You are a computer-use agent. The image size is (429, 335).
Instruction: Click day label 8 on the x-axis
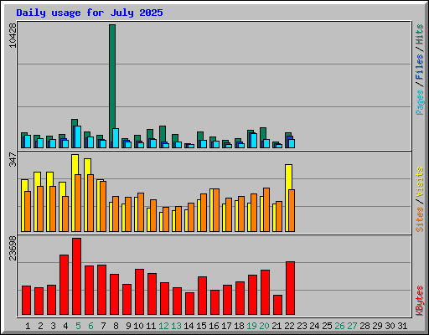pos(116,326)
